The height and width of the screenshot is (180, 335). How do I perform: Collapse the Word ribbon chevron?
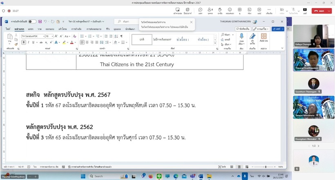(282, 48)
